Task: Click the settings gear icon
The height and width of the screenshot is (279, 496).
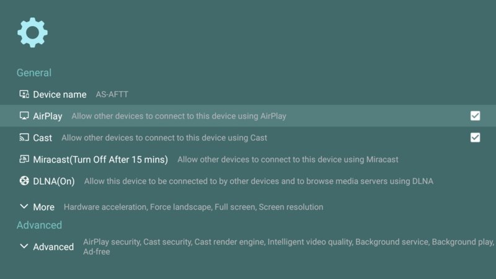Action: coord(32,32)
